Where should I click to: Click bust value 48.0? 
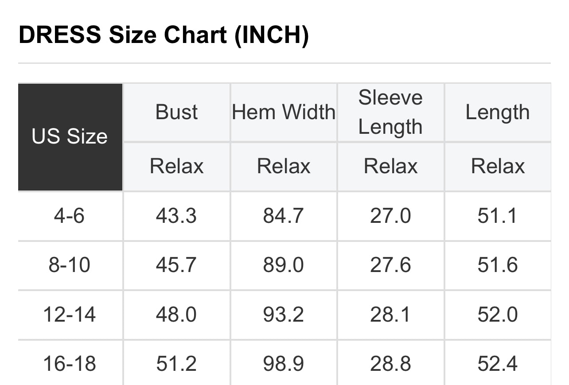coord(176,315)
